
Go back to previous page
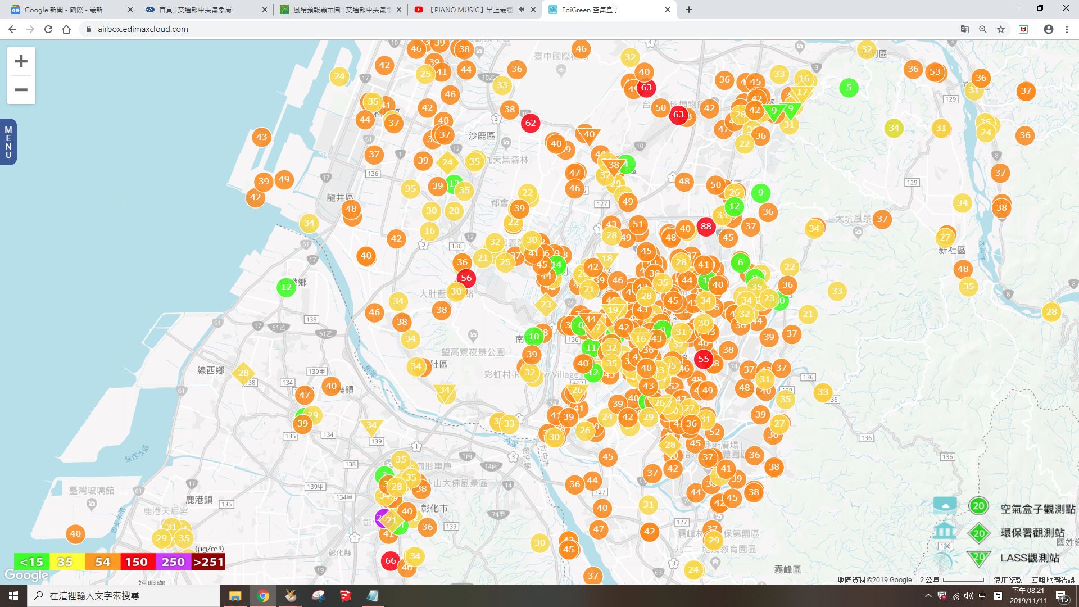pos(12,29)
